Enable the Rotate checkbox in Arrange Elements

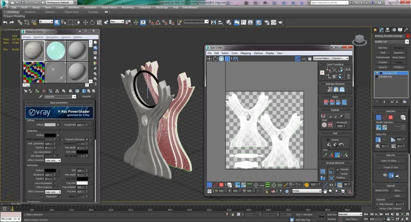(337, 174)
